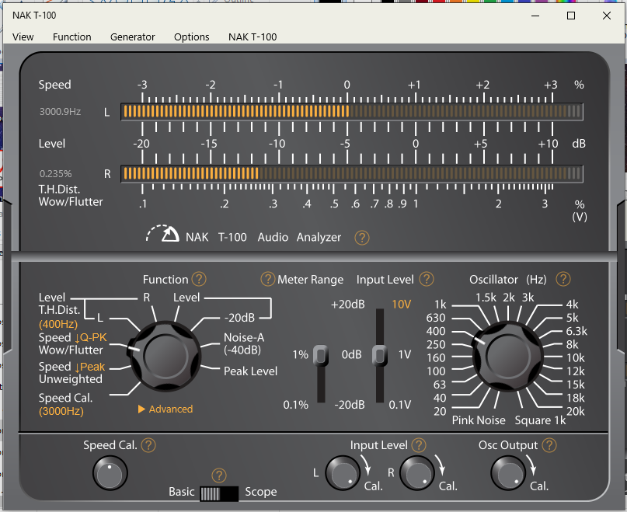Select Noise-A (-40dB) function position
627x512 pixels.
[x=243, y=343]
